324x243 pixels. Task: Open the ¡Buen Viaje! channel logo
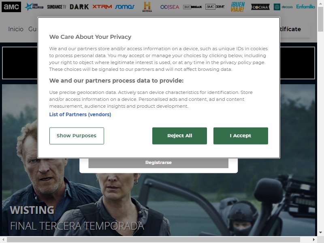pos(238,7)
